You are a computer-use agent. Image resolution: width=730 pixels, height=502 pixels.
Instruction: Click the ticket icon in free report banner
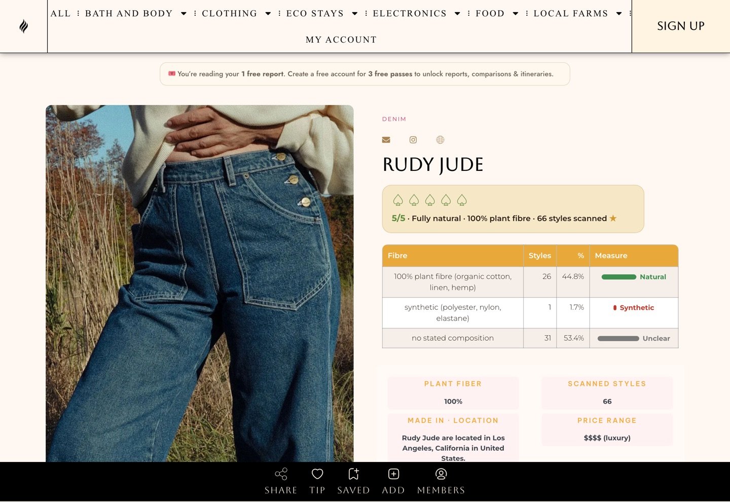(x=172, y=74)
